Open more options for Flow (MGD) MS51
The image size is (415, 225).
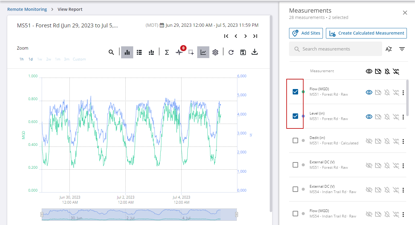tap(403, 93)
